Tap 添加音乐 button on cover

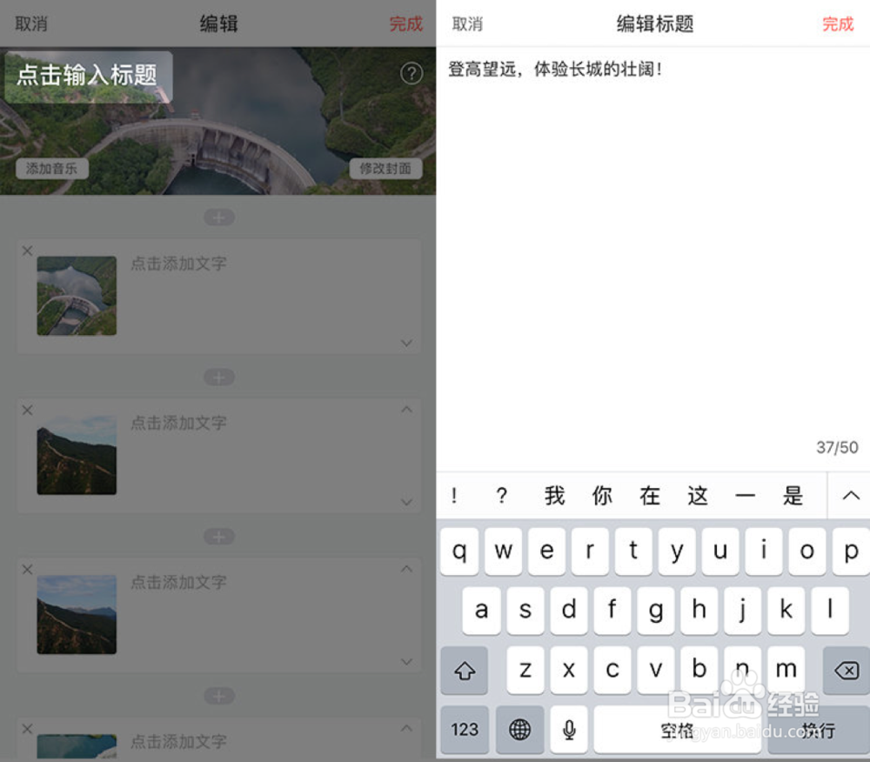[51, 168]
